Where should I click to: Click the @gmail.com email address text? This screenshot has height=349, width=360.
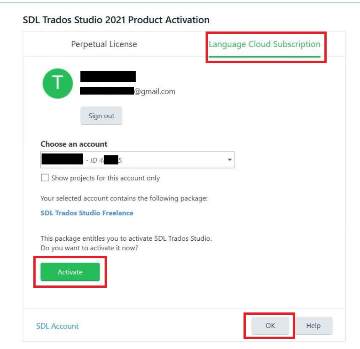coord(154,91)
